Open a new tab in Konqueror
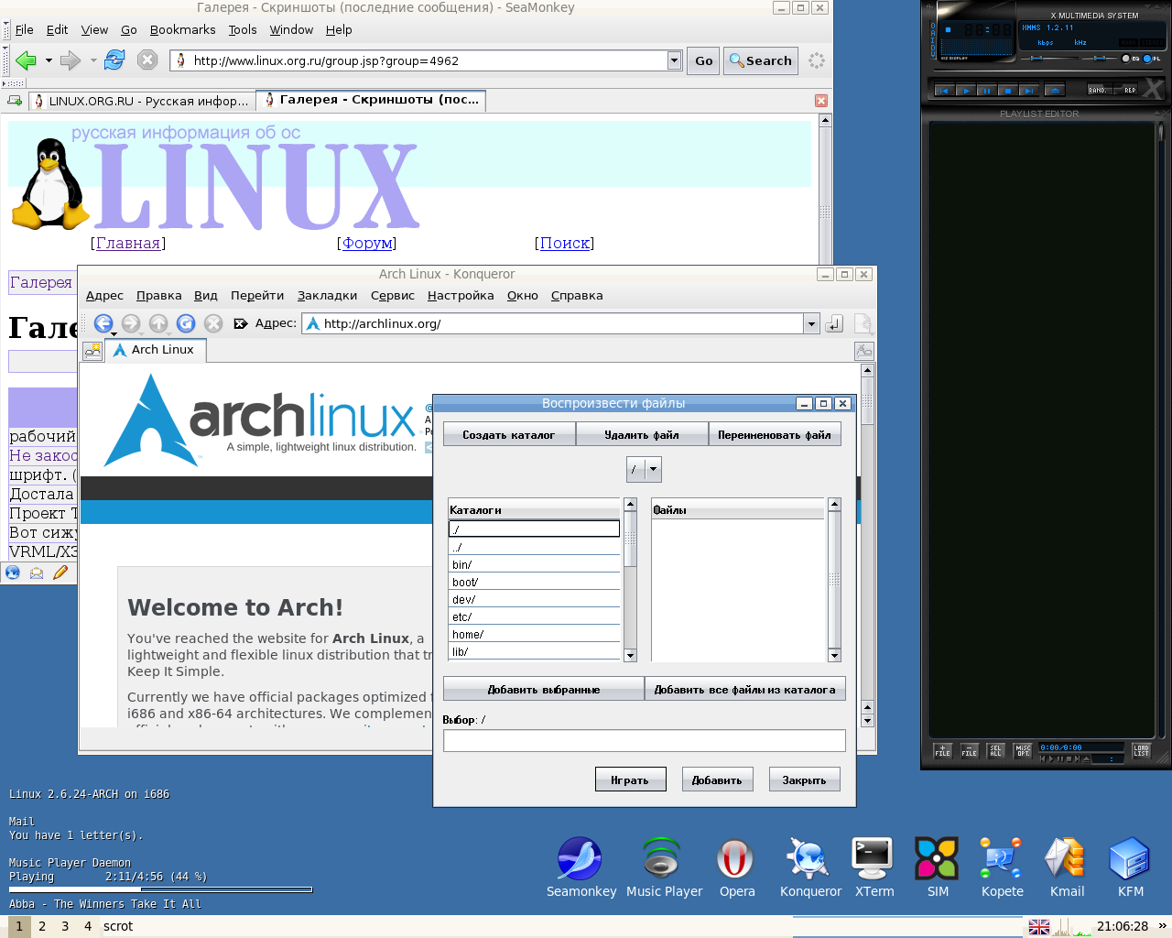Screen dimensions: 1172x938 pyautogui.click(x=92, y=351)
